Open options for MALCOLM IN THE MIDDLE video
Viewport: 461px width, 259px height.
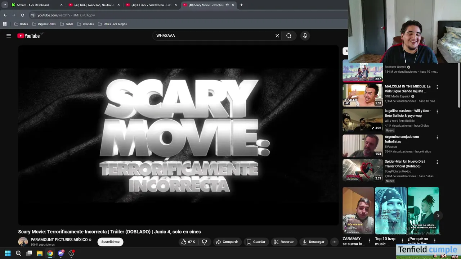[437, 87]
